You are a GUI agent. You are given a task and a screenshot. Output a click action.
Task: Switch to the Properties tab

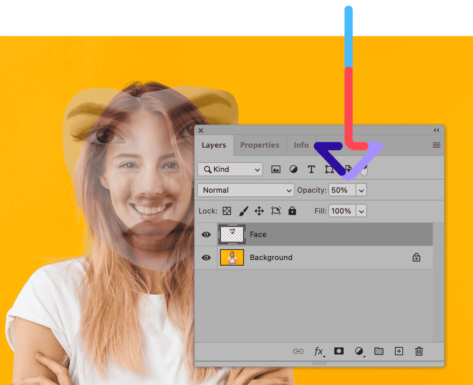click(260, 145)
